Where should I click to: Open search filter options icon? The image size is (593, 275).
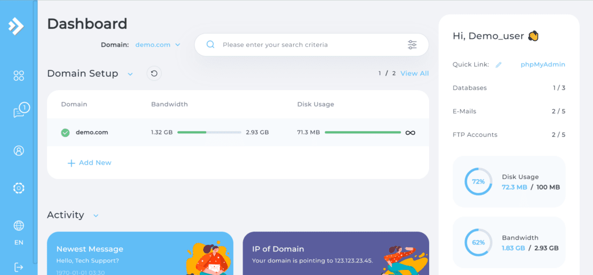pos(412,44)
